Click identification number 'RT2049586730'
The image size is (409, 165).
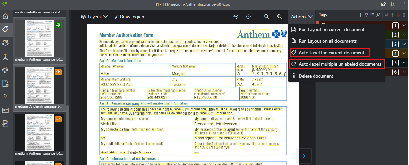pos(206,97)
